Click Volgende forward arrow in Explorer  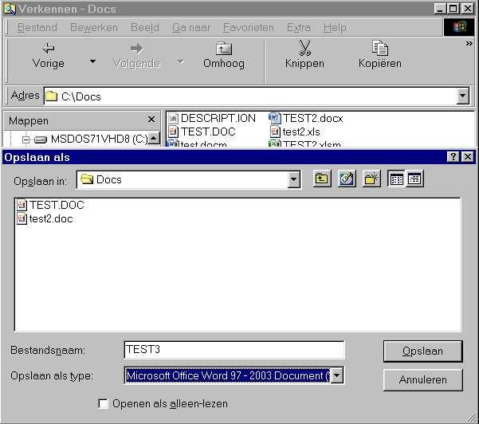click(x=136, y=49)
